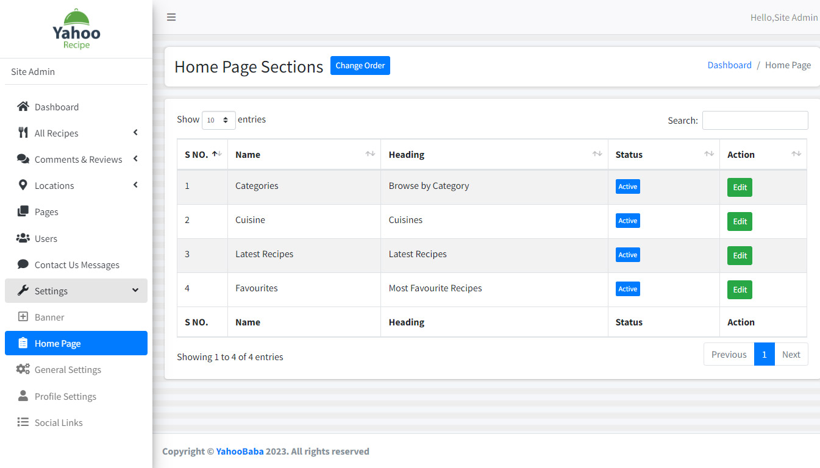This screenshot has width=820, height=468.
Task: Click the Social Links list icon
Action: pos(23,422)
